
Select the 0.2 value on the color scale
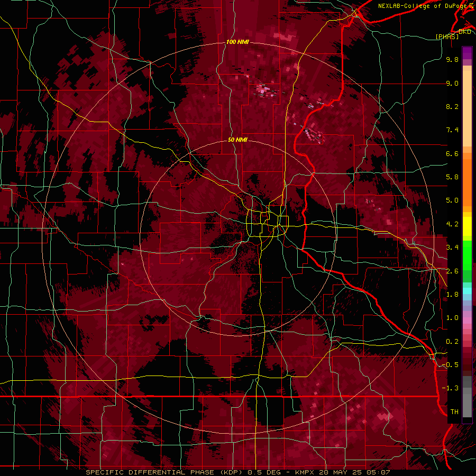point(452,342)
